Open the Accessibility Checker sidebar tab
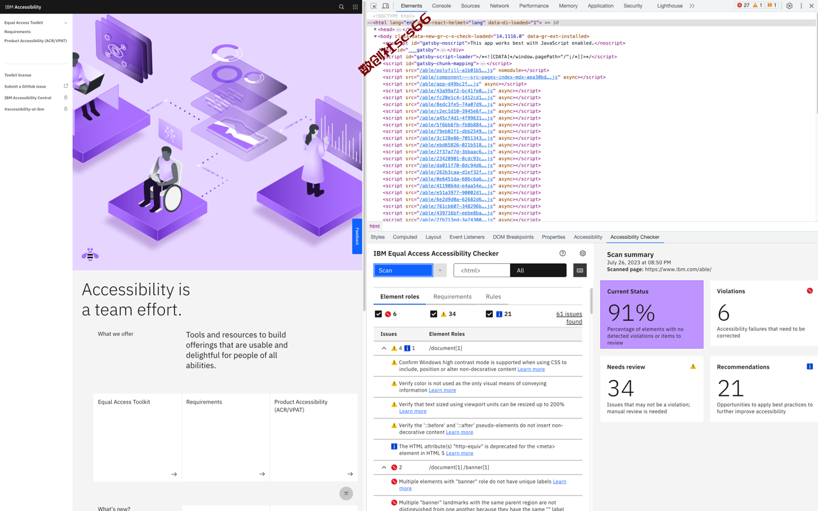The image size is (818, 511). pyautogui.click(x=635, y=237)
